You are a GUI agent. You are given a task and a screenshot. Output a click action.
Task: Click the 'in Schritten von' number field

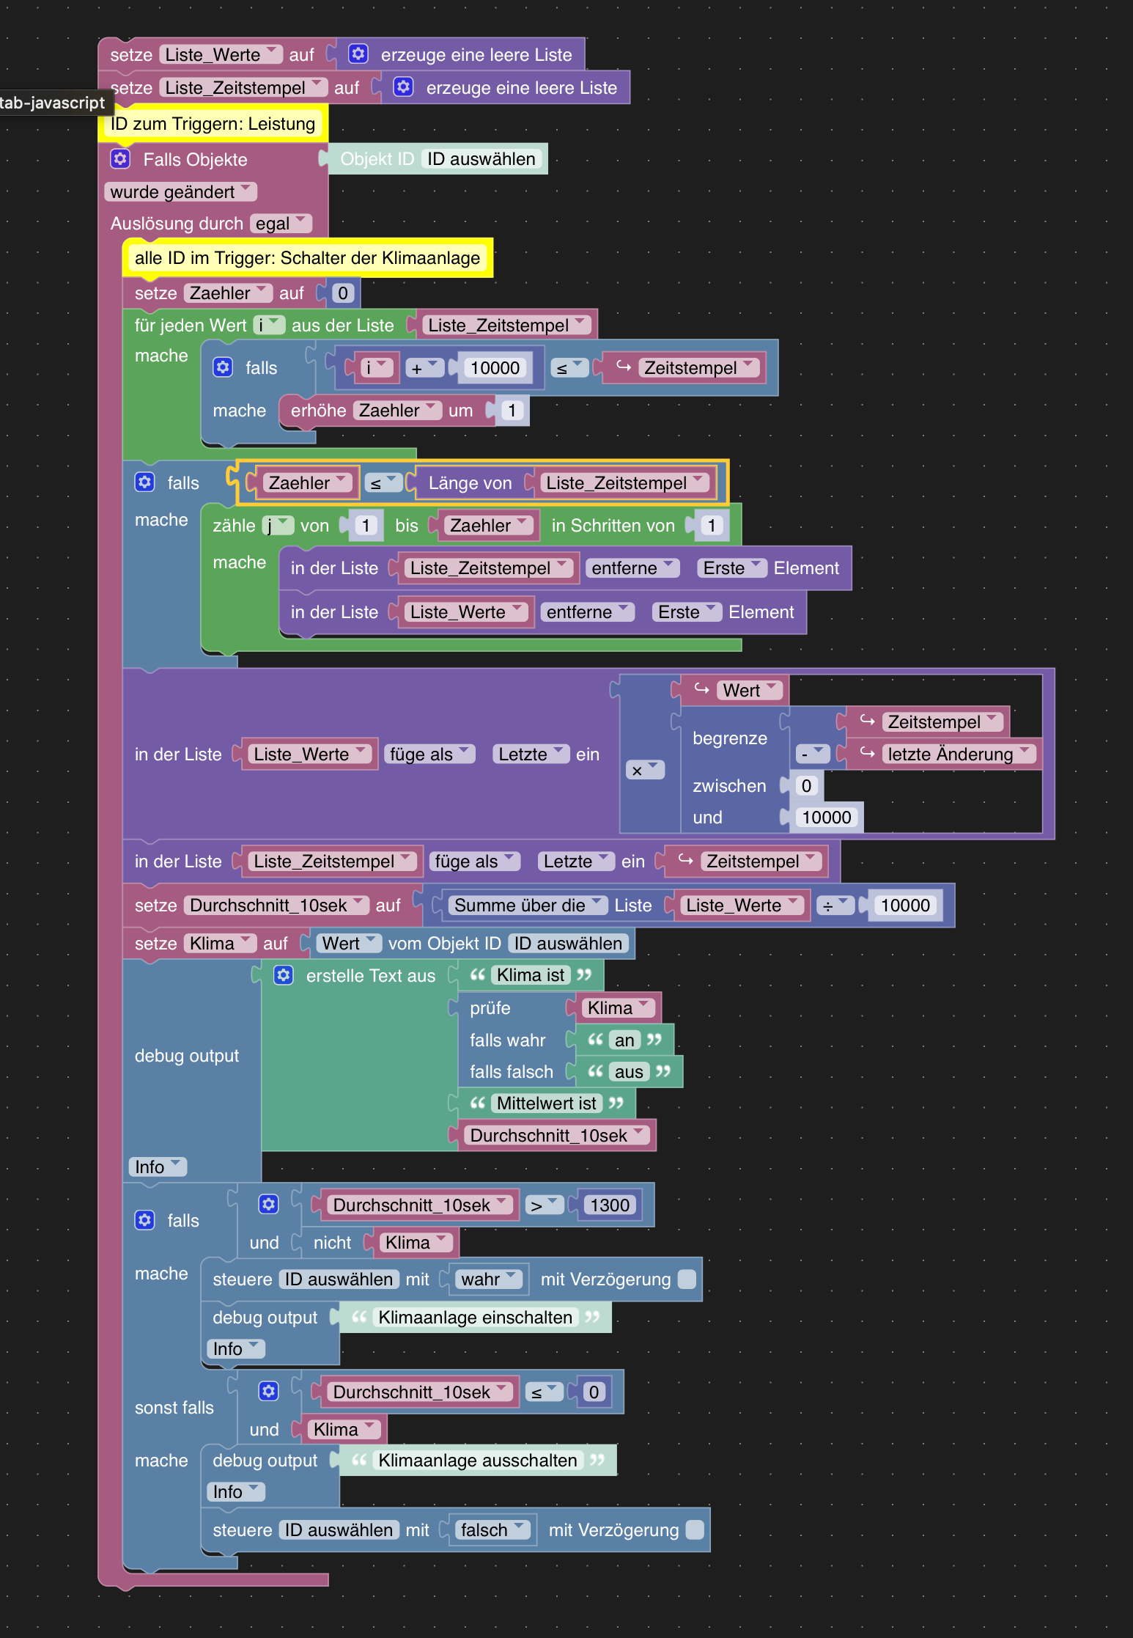[x=712, y=525]
